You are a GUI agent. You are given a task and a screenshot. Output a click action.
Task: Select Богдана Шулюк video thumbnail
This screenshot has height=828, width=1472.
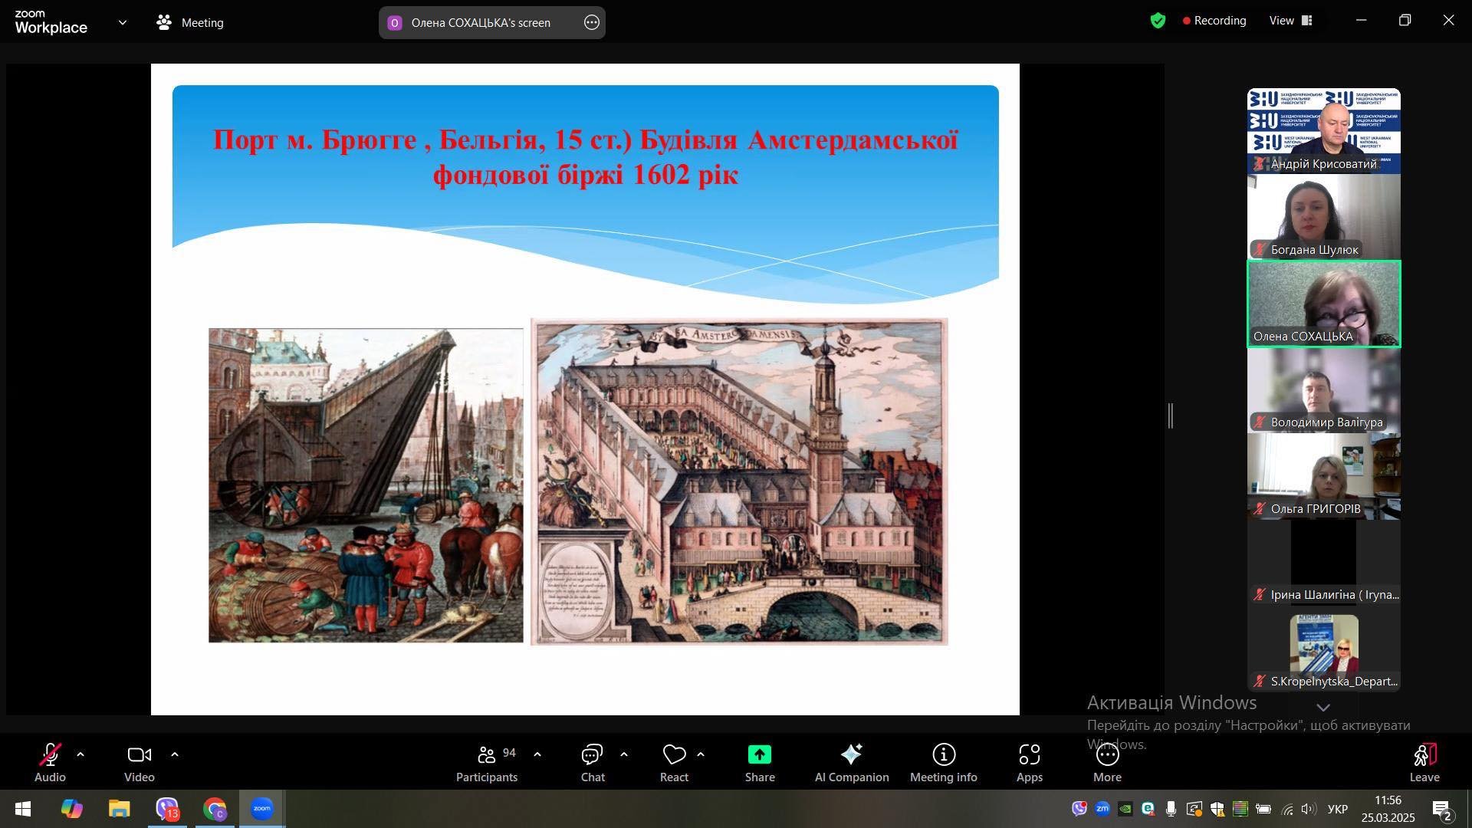(x=1324, y=218)
